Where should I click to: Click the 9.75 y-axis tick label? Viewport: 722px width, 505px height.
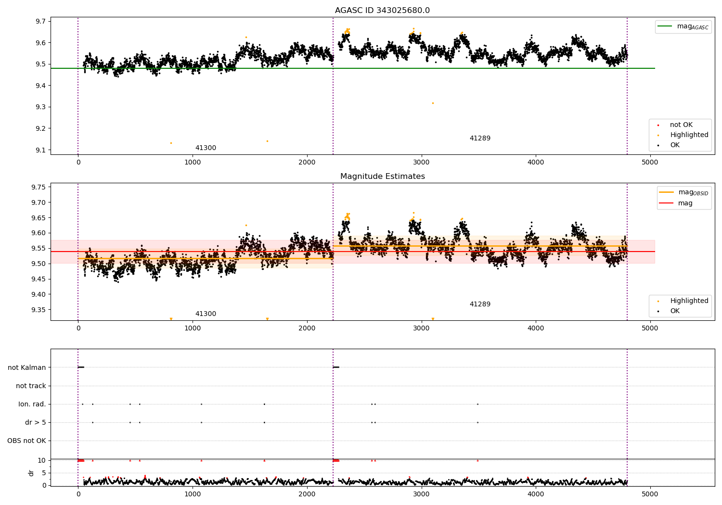[39, 187]
